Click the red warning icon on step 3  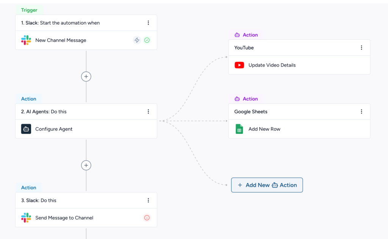pyautogui.click(x=147, y=218)
